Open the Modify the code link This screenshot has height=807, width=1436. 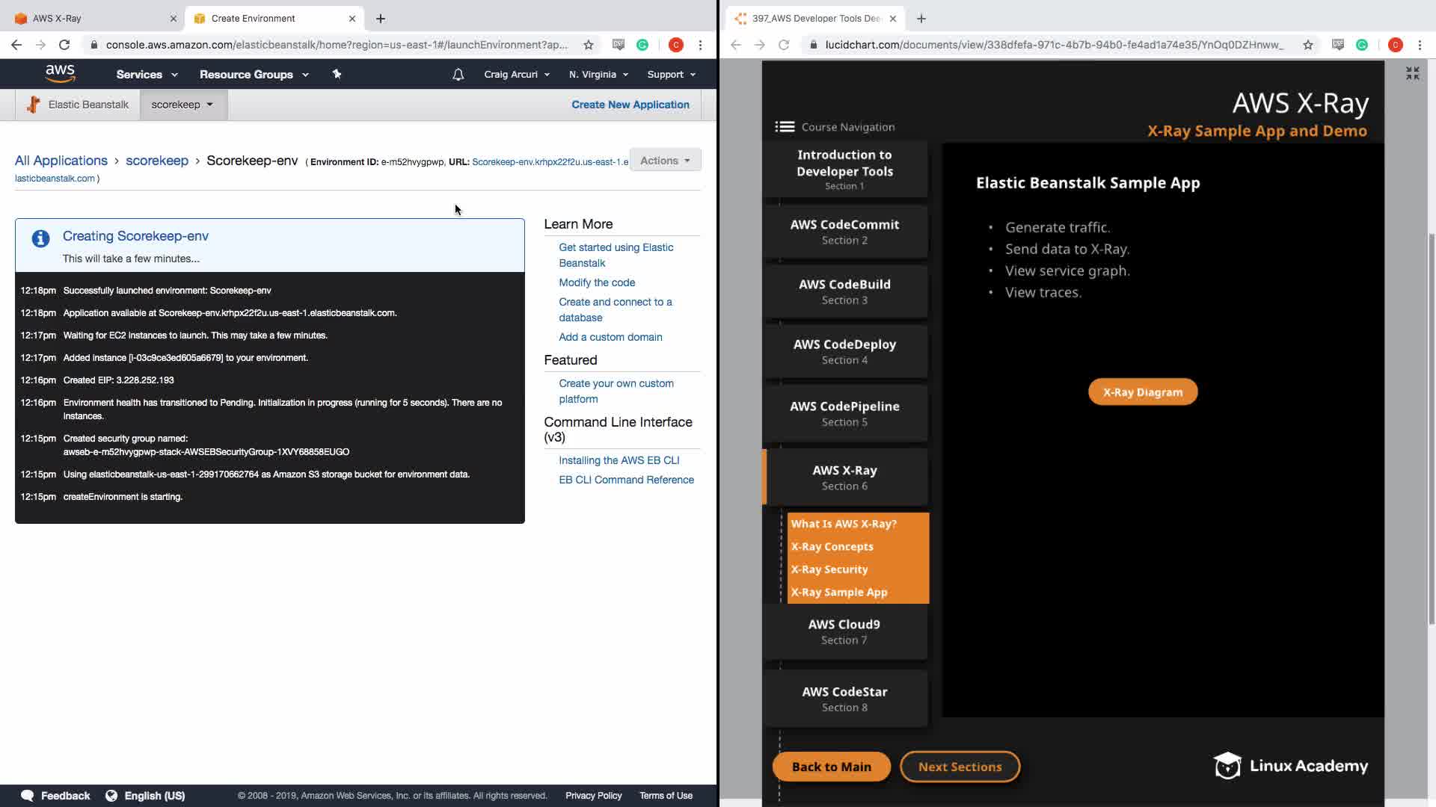597,282
